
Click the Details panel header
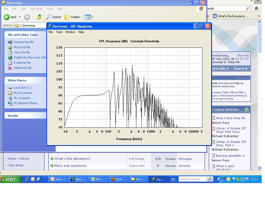pyautogui.click(x=26, y=116)
